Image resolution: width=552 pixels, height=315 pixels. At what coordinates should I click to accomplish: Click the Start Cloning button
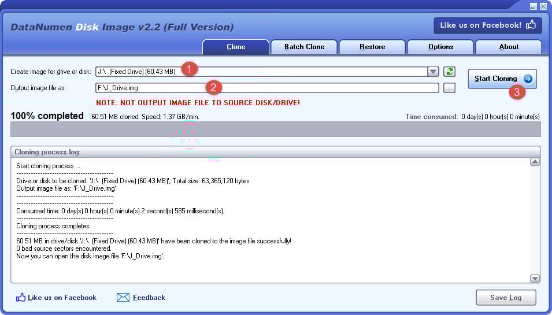[502, 79]
